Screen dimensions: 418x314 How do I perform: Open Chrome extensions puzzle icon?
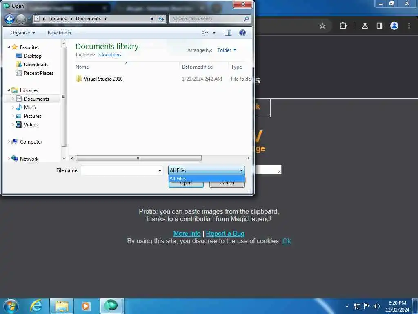click(x=343, y=26)
